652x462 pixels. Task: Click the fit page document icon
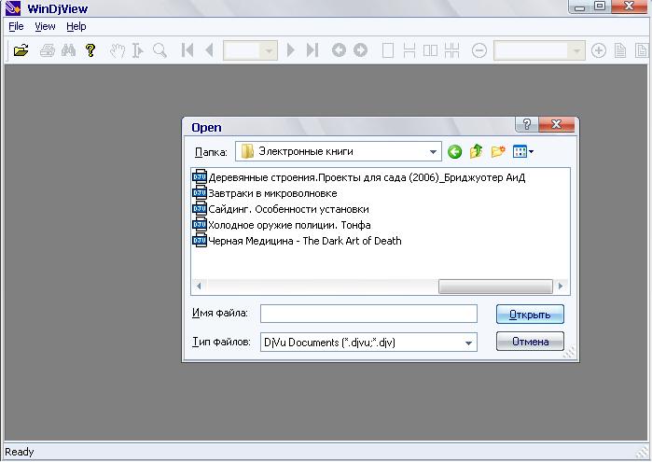pyautogui.click(x=620, y=50)
